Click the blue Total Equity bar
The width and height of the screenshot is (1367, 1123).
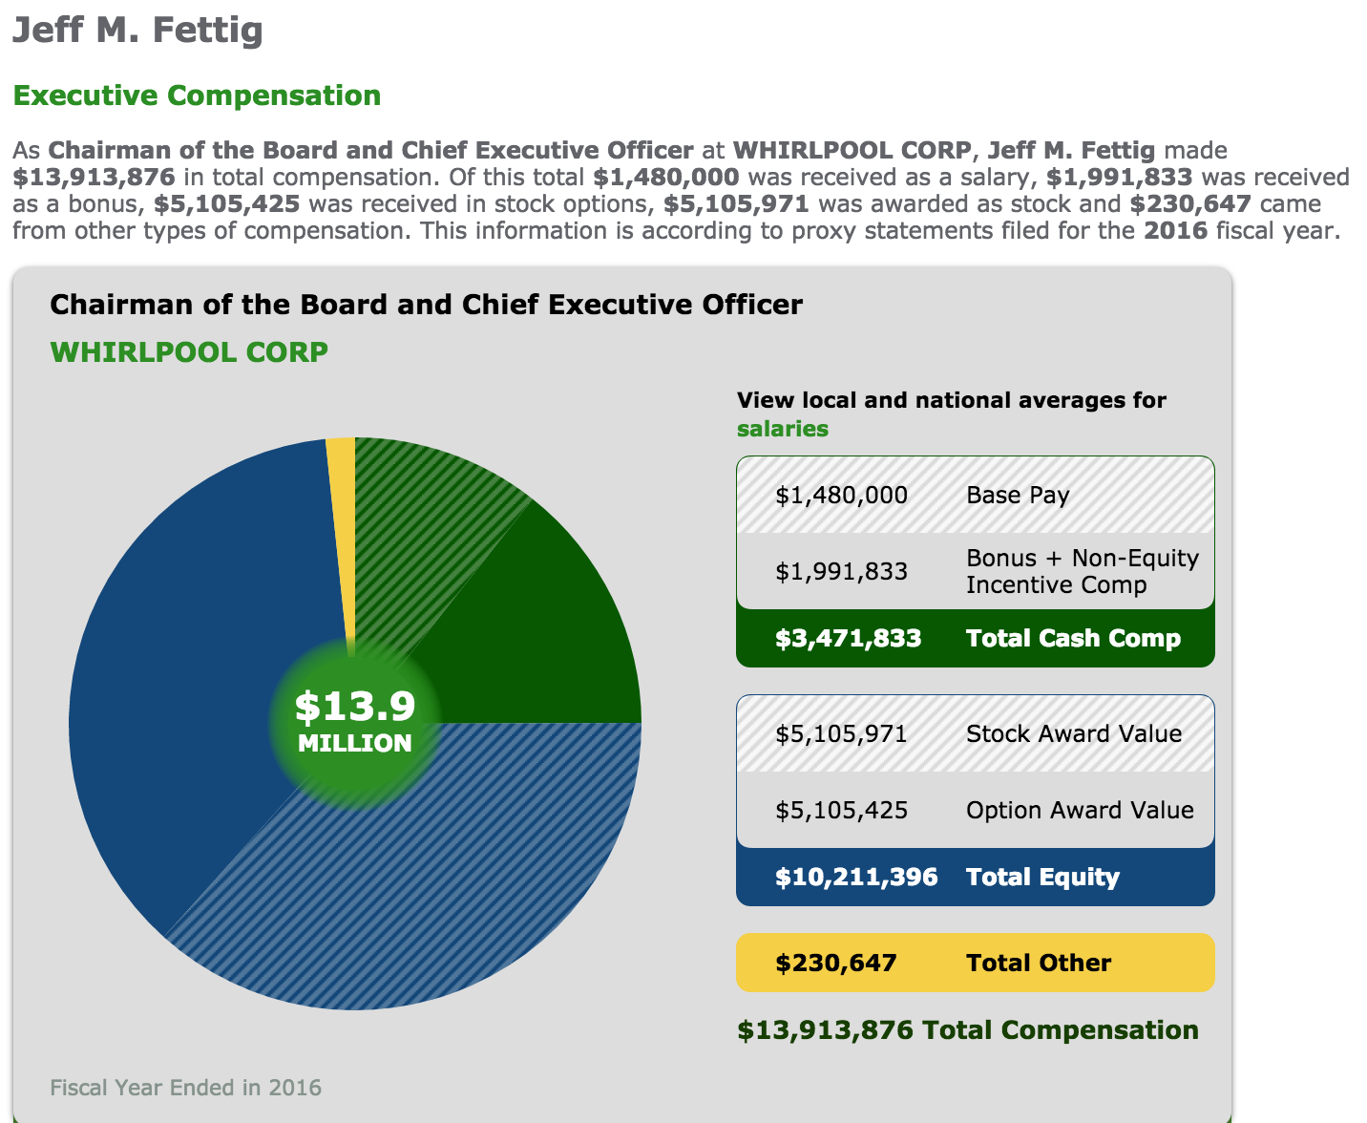(x=975, y=878)
